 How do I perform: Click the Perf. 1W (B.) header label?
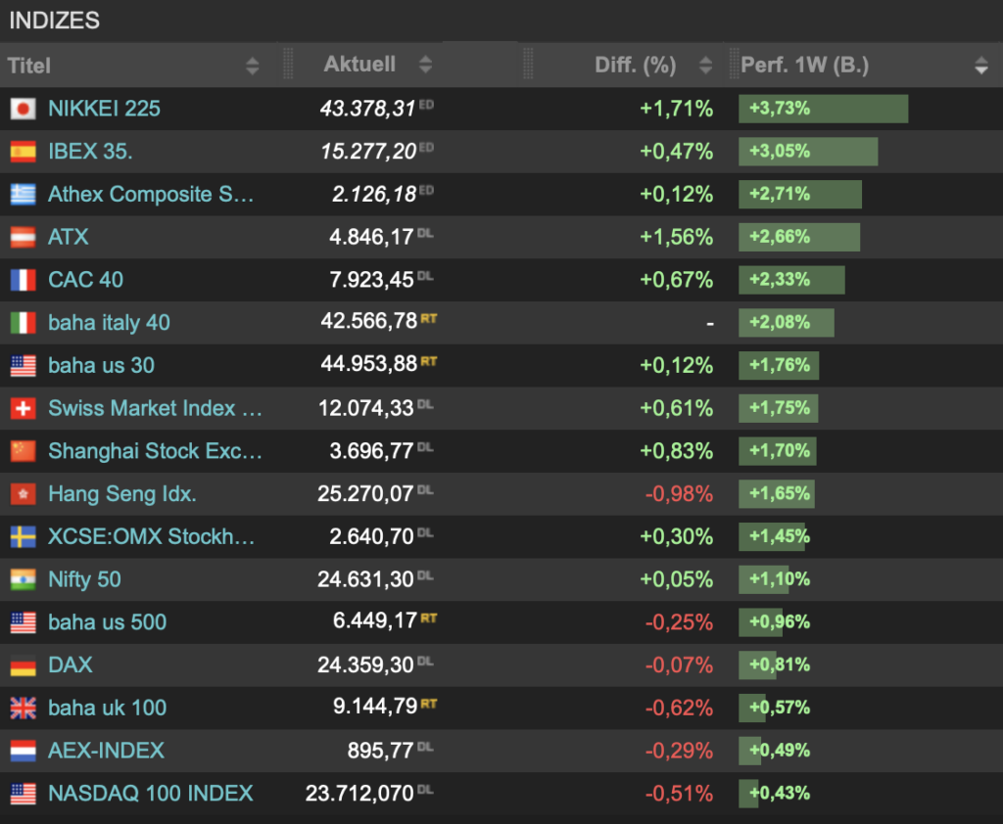click(805, 65)
